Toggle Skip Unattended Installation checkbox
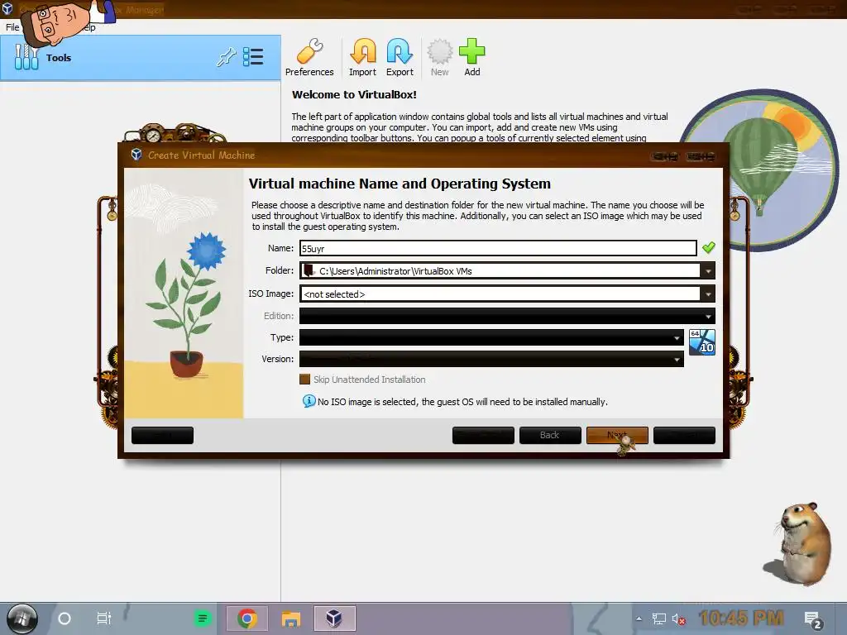Viewport: 847px width, 635px height. click(x=304, y=380)
